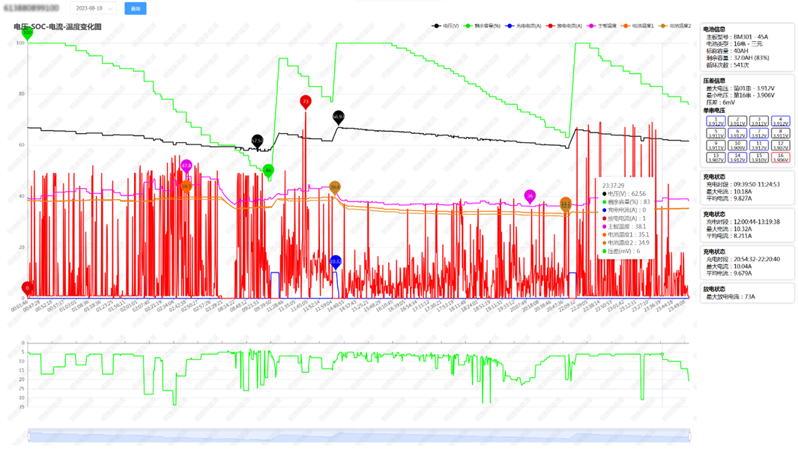Click the red 73 max discharge marker
The width and height of the screenshot is (798, 449).
click(x=305, y=101)
